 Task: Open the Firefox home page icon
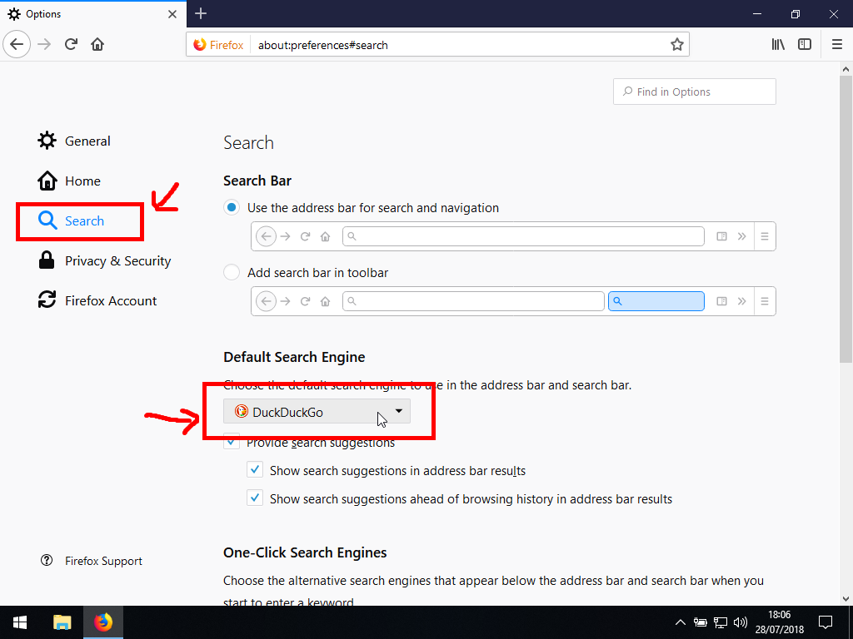coord(97,44)
